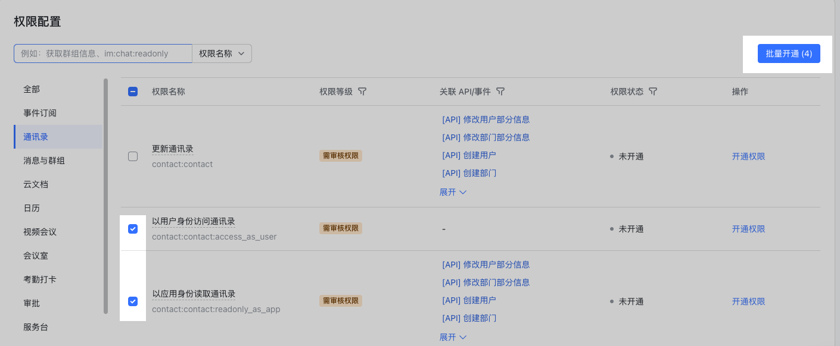
Task: Uncheck the 以应用身份读取通讯录 checkbox
Action: coord(133,301)
